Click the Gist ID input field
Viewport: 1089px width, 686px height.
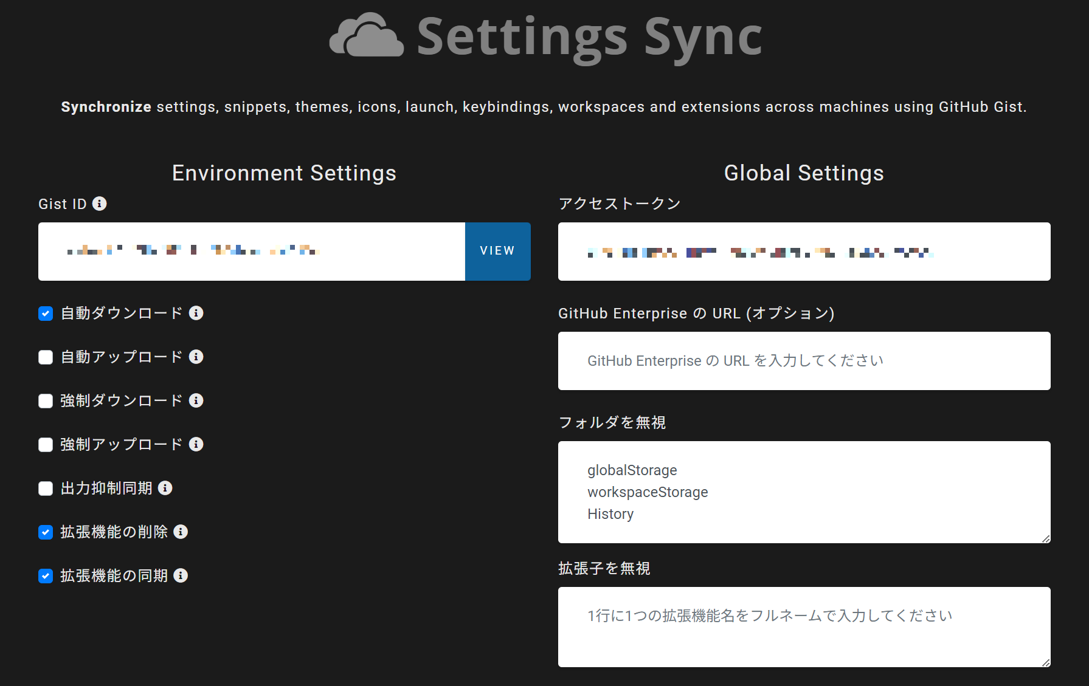[x=251, y=252]
